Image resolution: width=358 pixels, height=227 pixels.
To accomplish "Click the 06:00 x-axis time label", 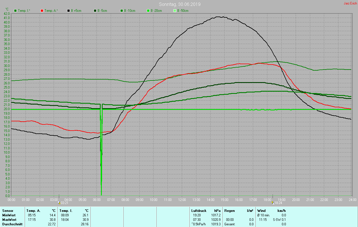I will coord(97,200).
